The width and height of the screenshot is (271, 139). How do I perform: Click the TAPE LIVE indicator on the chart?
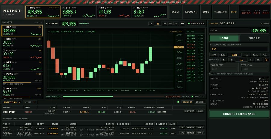point(176,32)
